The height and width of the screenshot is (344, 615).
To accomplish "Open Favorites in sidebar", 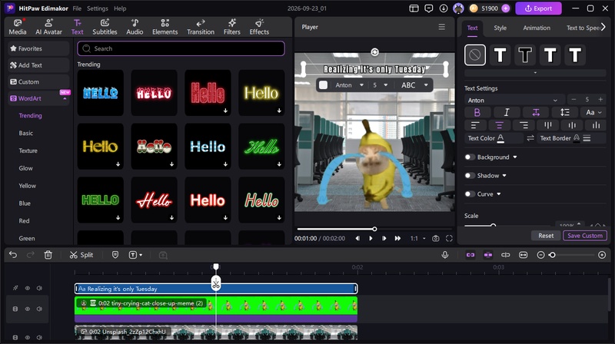I will (38, 48).
